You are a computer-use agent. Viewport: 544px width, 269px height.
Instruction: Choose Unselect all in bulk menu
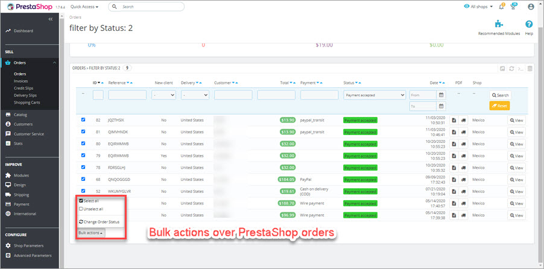91,209
